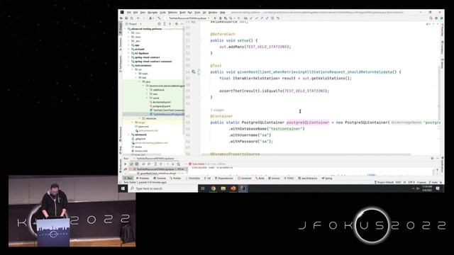Viewport: 454px width, 255px height.
Task: Click the UTF-8 encoding in status bar
Action: pos(411,183)
